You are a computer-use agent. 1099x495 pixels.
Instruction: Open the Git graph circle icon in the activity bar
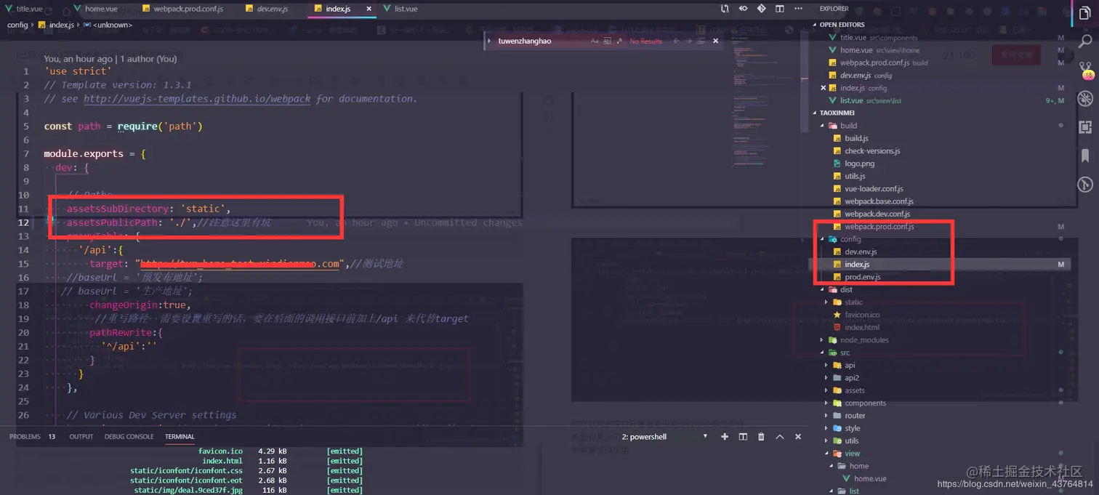tap(1085, 185)
